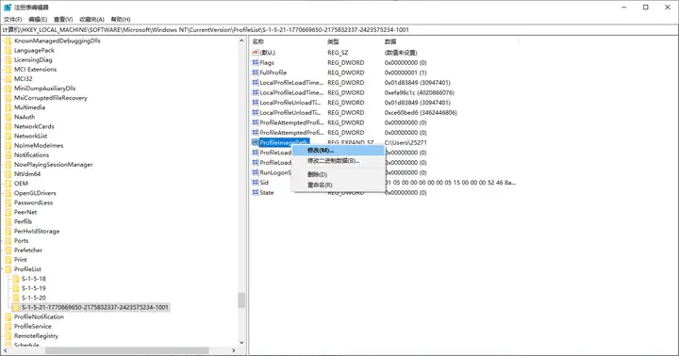Choose 修改(M)... from the context menu
Image resolution: width=679 pixels, height=356 pixels.
click(x=339, y=151)
